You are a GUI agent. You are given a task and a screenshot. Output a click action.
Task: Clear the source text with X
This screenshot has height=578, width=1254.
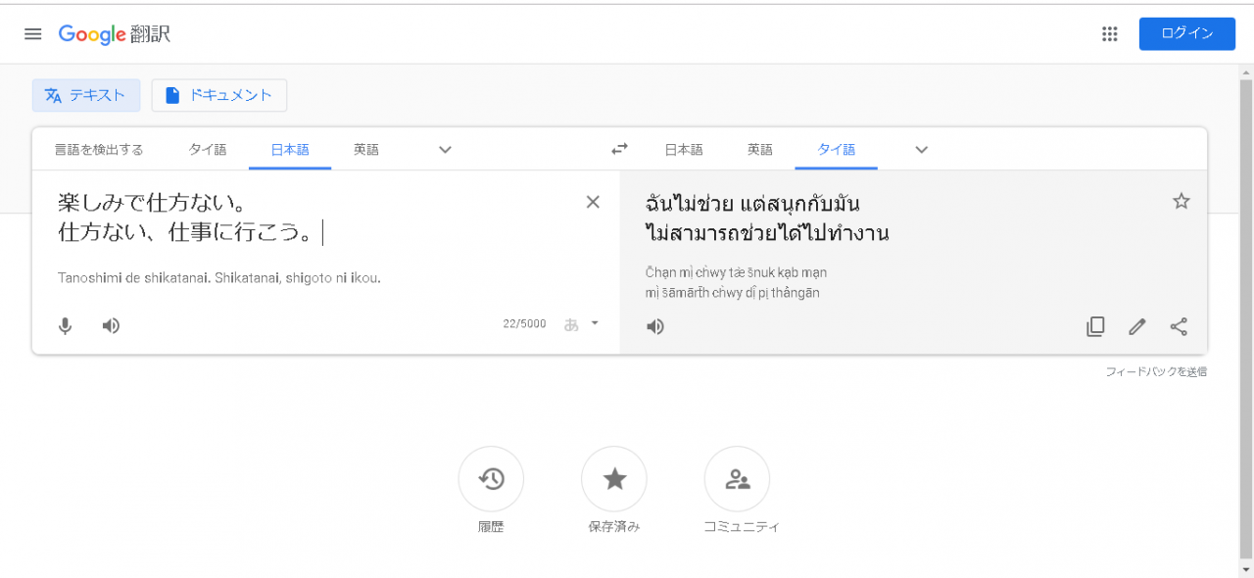(593, 202)
